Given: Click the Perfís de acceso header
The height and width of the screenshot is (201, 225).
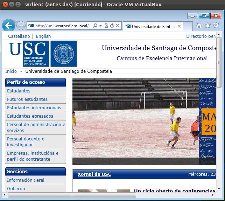Looking at the screenshot, I should coord(35,82).
